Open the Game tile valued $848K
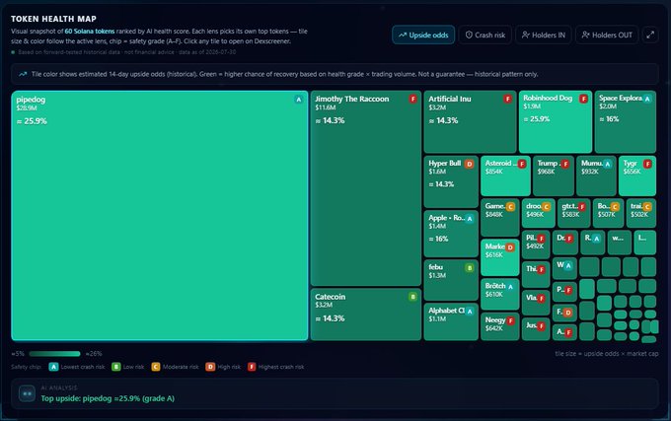Viewport: 671px width, 421px height. (500, 218)
